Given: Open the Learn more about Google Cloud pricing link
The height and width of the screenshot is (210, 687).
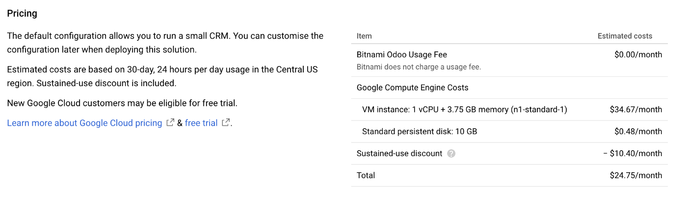Looking at the screenshot, I should [84, 123].
